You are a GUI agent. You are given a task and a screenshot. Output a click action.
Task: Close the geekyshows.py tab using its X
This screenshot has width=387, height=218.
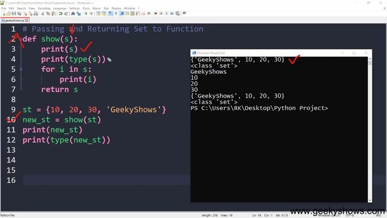pyautogui.click(x=27, y=21)
